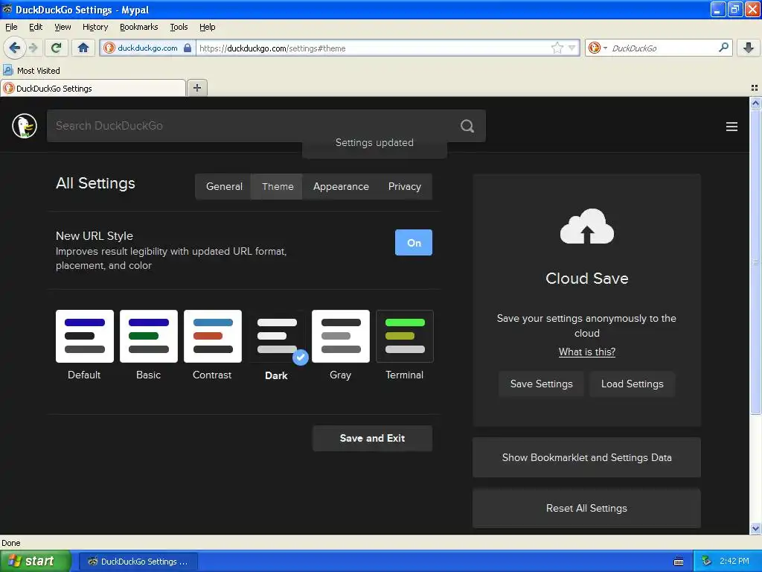
Task: Click the scrollbar down arrow
Action: [x=755, y=528]
